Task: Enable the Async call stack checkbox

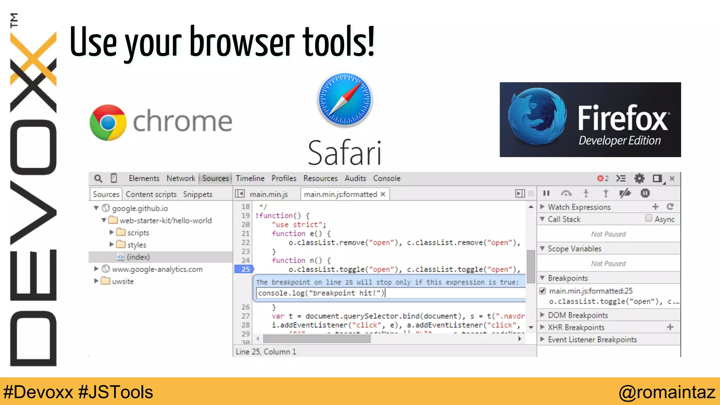Action: 649,218
